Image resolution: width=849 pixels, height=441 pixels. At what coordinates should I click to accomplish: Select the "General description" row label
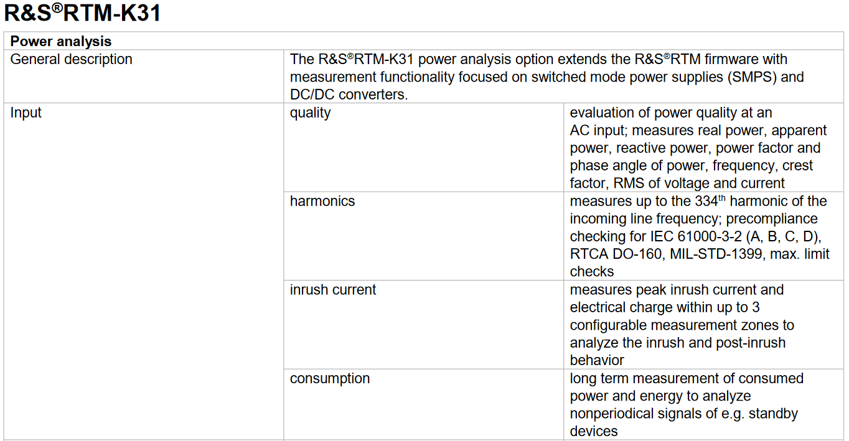coord(72,60)
